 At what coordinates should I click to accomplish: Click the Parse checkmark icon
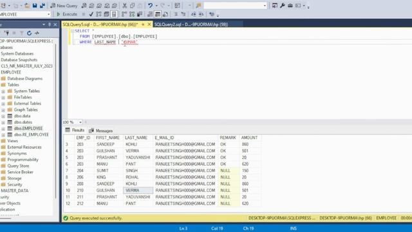(x=91, y=14)
